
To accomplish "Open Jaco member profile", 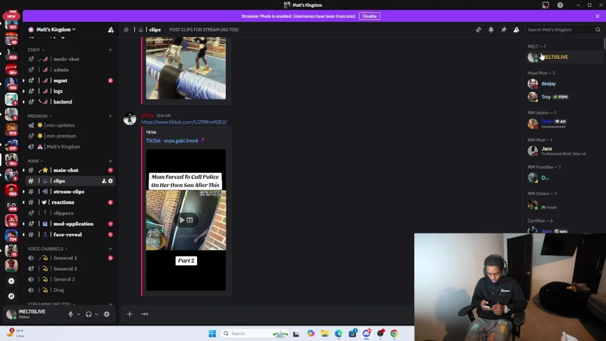I will pyautogui.click(x=563, y=151).
